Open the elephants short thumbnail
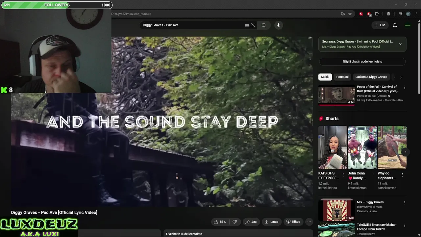Image resolution: width=421 pixels, height=237 pixels. (x=392, y=147)
